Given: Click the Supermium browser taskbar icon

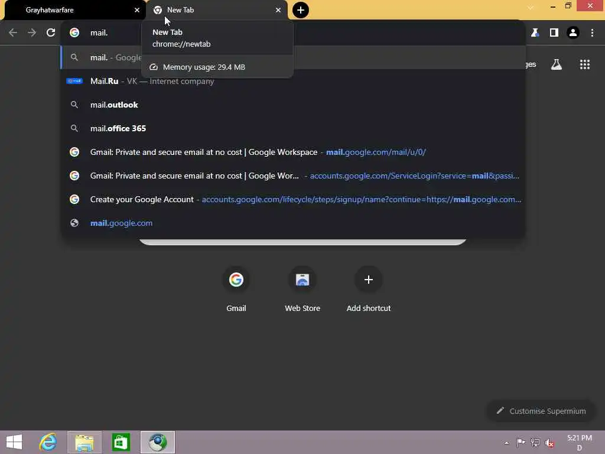Looking at the screenshot, I should (x=157, y=442).
